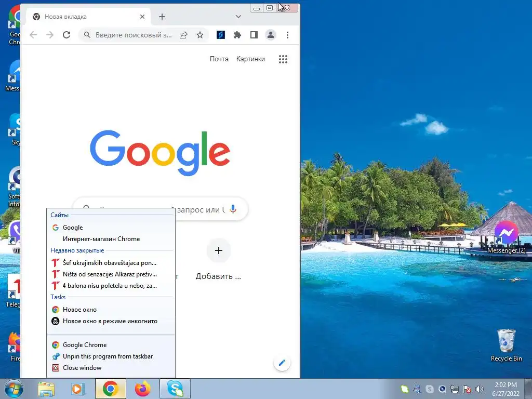The width and height of the screenshot is (532, 399).
Task: Open the Google apps grid
Action: click(283, 59)
